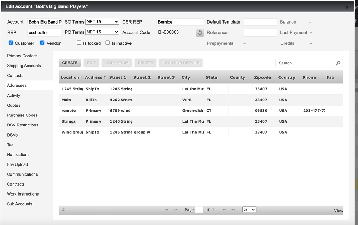Click the REP input field
Image resolution: width=358 pixels, height=225 pixels.
click(x=44, y=32)
